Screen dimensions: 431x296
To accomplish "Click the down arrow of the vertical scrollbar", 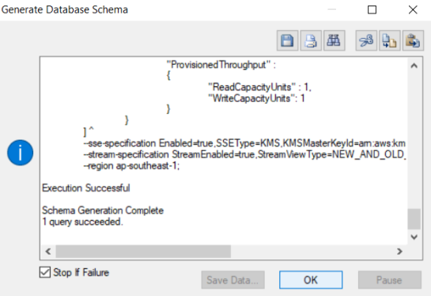I will point(414,237).
